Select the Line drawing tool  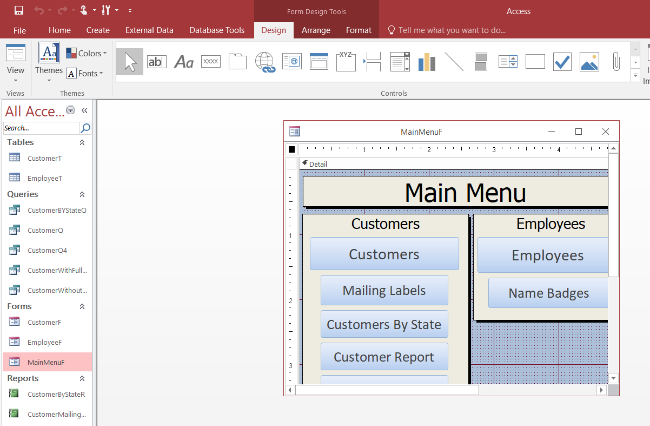(454, 61)
